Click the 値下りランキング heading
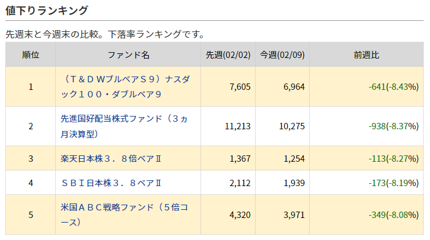This screenshot has width=430, height=240. [46, 10]
